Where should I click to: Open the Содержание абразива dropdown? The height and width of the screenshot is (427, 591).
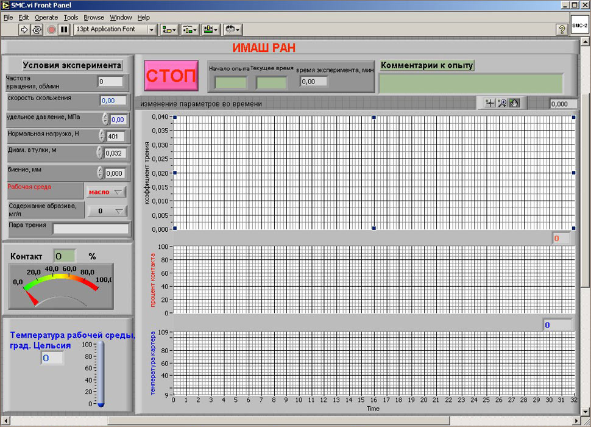pyautogui.click(x=107, y=211)
